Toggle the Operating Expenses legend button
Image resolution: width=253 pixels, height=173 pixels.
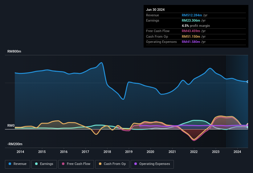point(152,164)
